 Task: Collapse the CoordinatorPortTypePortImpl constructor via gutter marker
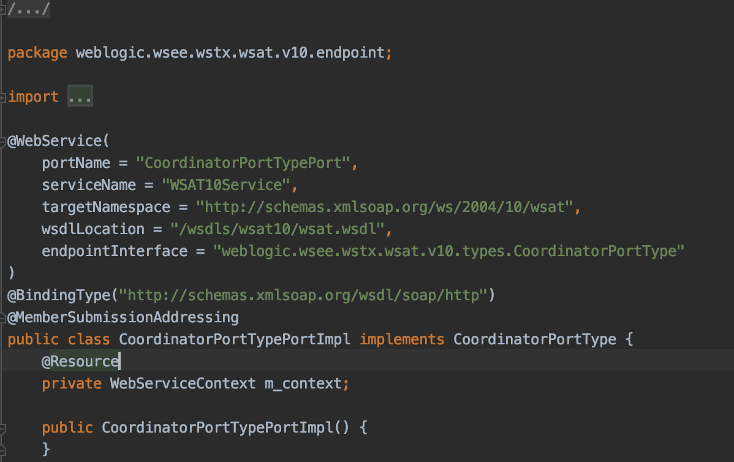(2, 428)
